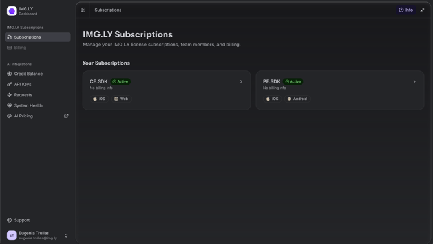Click Web platform tag on CE.SDK card

[121, 99]
